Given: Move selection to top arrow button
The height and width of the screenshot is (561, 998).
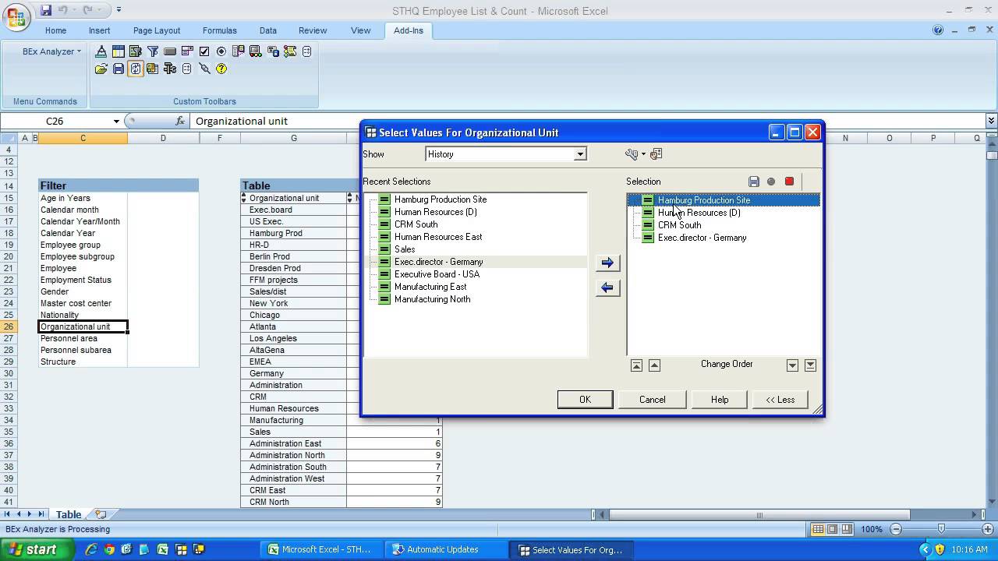Looking at the screenshot, I should [x=636, y=365].
